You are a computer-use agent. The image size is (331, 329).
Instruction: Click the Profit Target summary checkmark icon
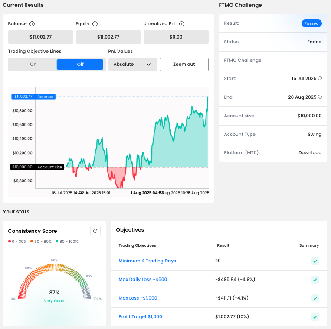pos(315,317)
